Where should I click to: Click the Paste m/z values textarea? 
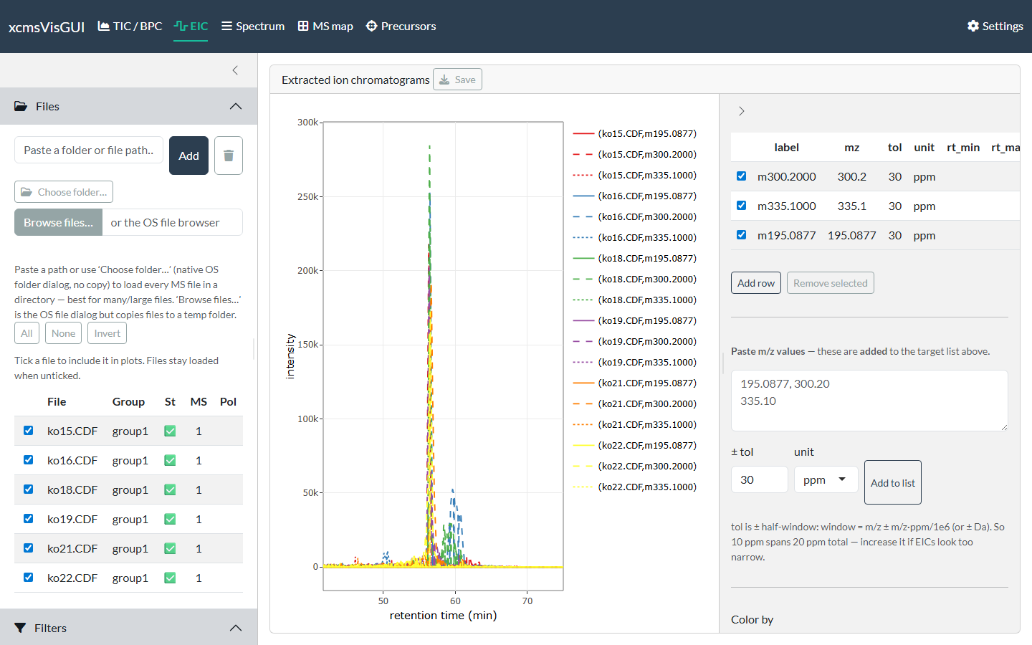pyautogui.click(x=869, y=401)
